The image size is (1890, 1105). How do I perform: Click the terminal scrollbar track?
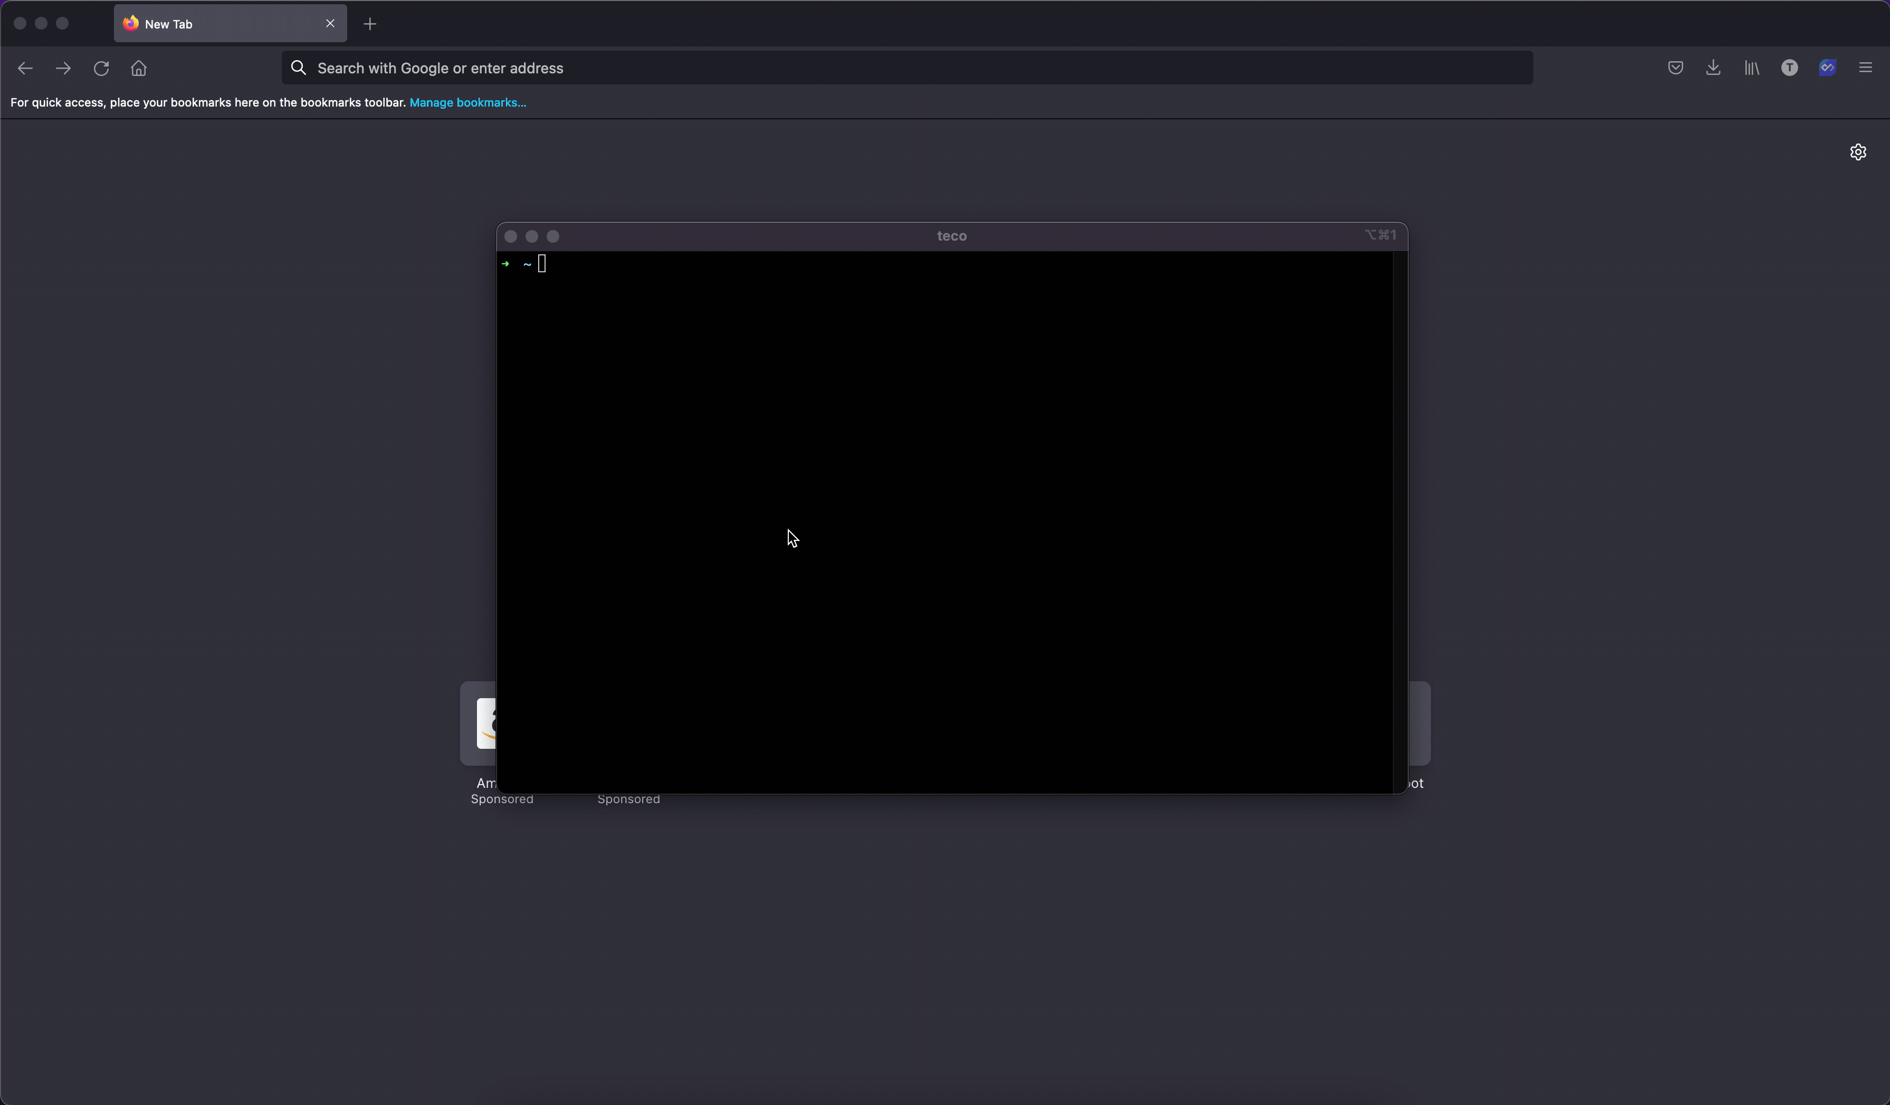1399,522
